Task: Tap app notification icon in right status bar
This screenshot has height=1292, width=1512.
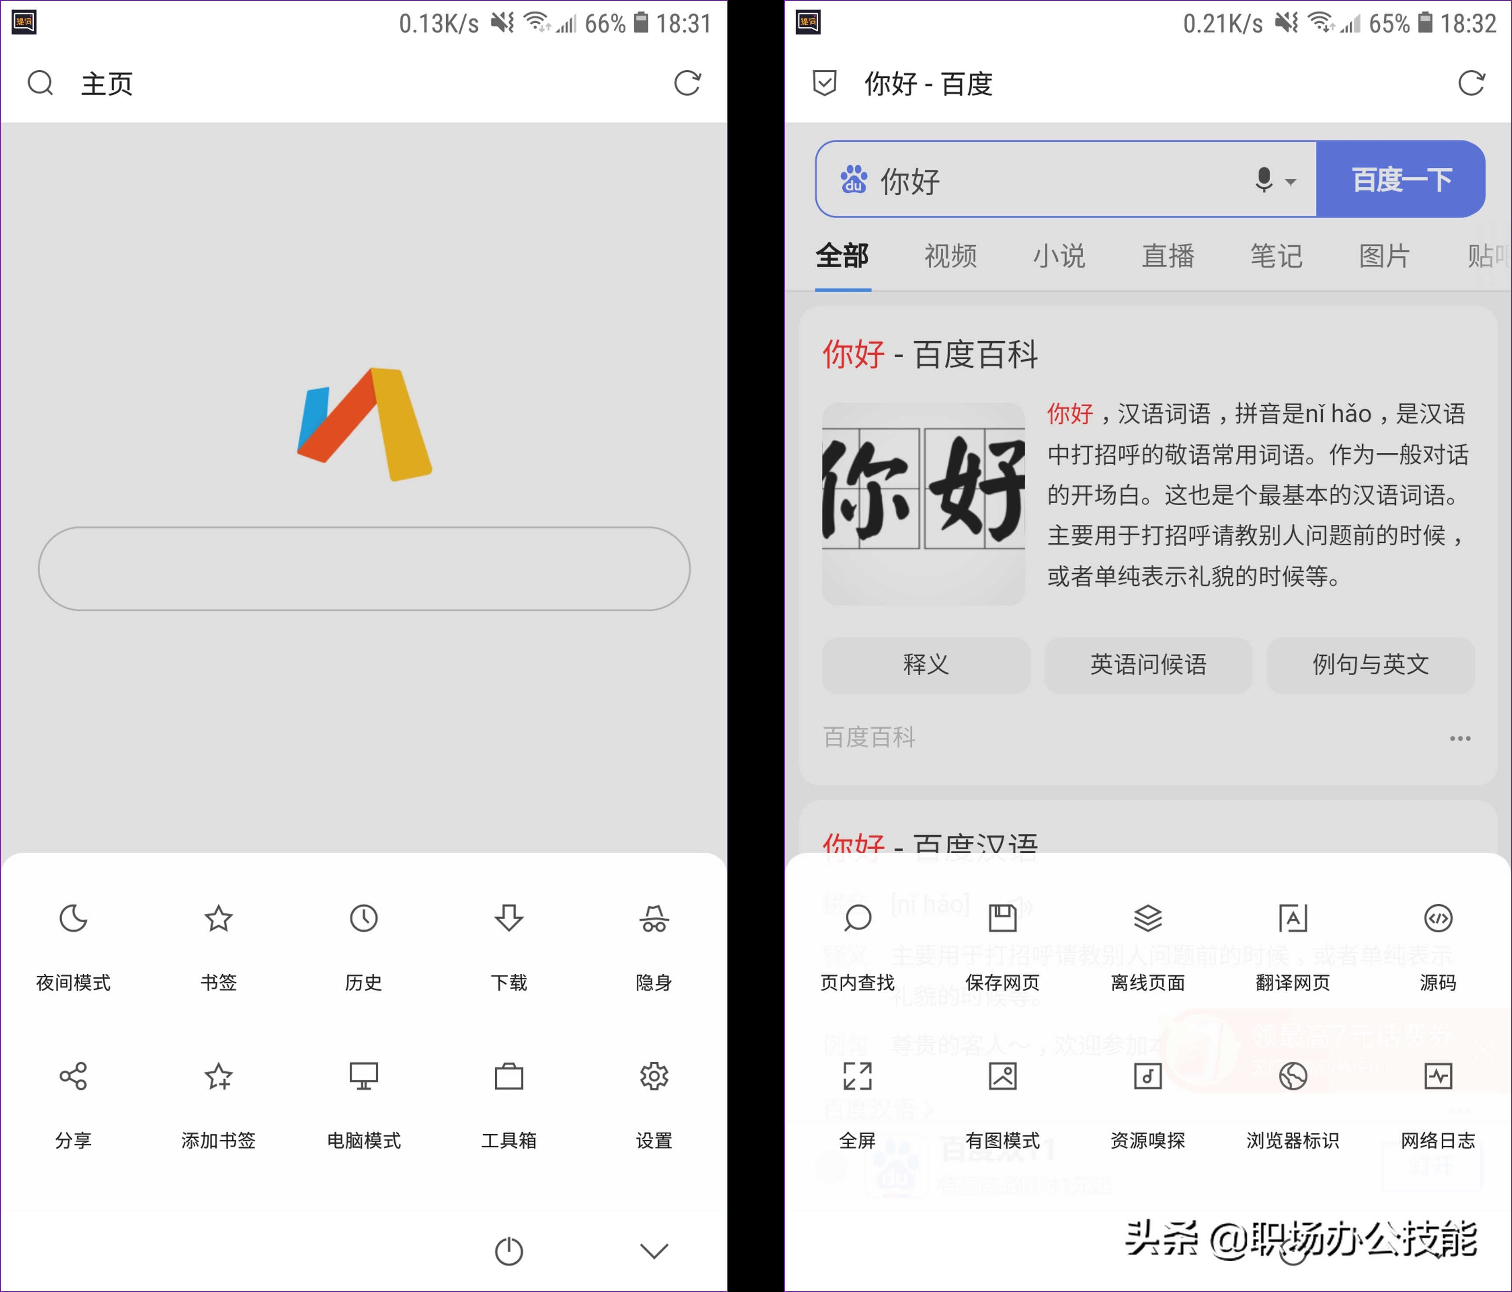Action: (x=809, y=22)
